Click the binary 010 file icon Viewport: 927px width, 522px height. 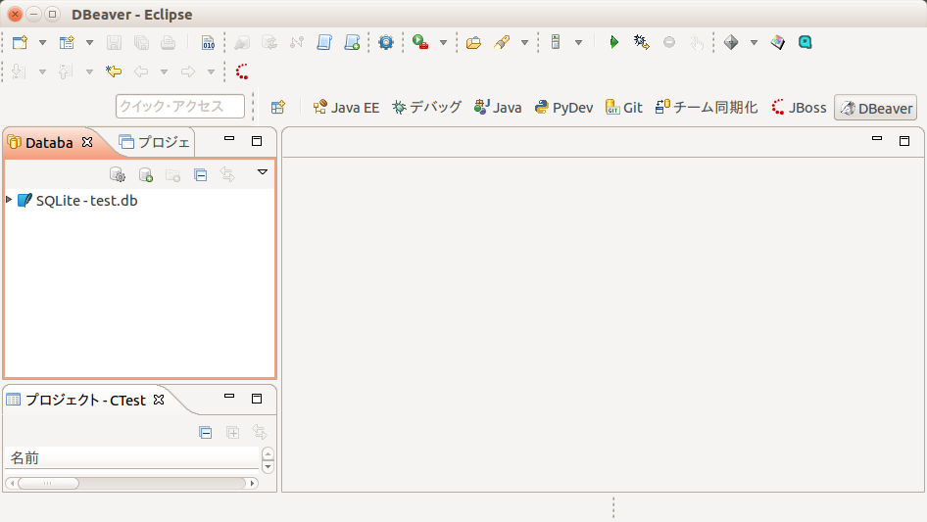[208, 42]
